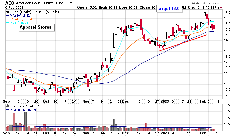Click the 11.5 price axis label
The image size is (236, 136).
tap(227, 73)
